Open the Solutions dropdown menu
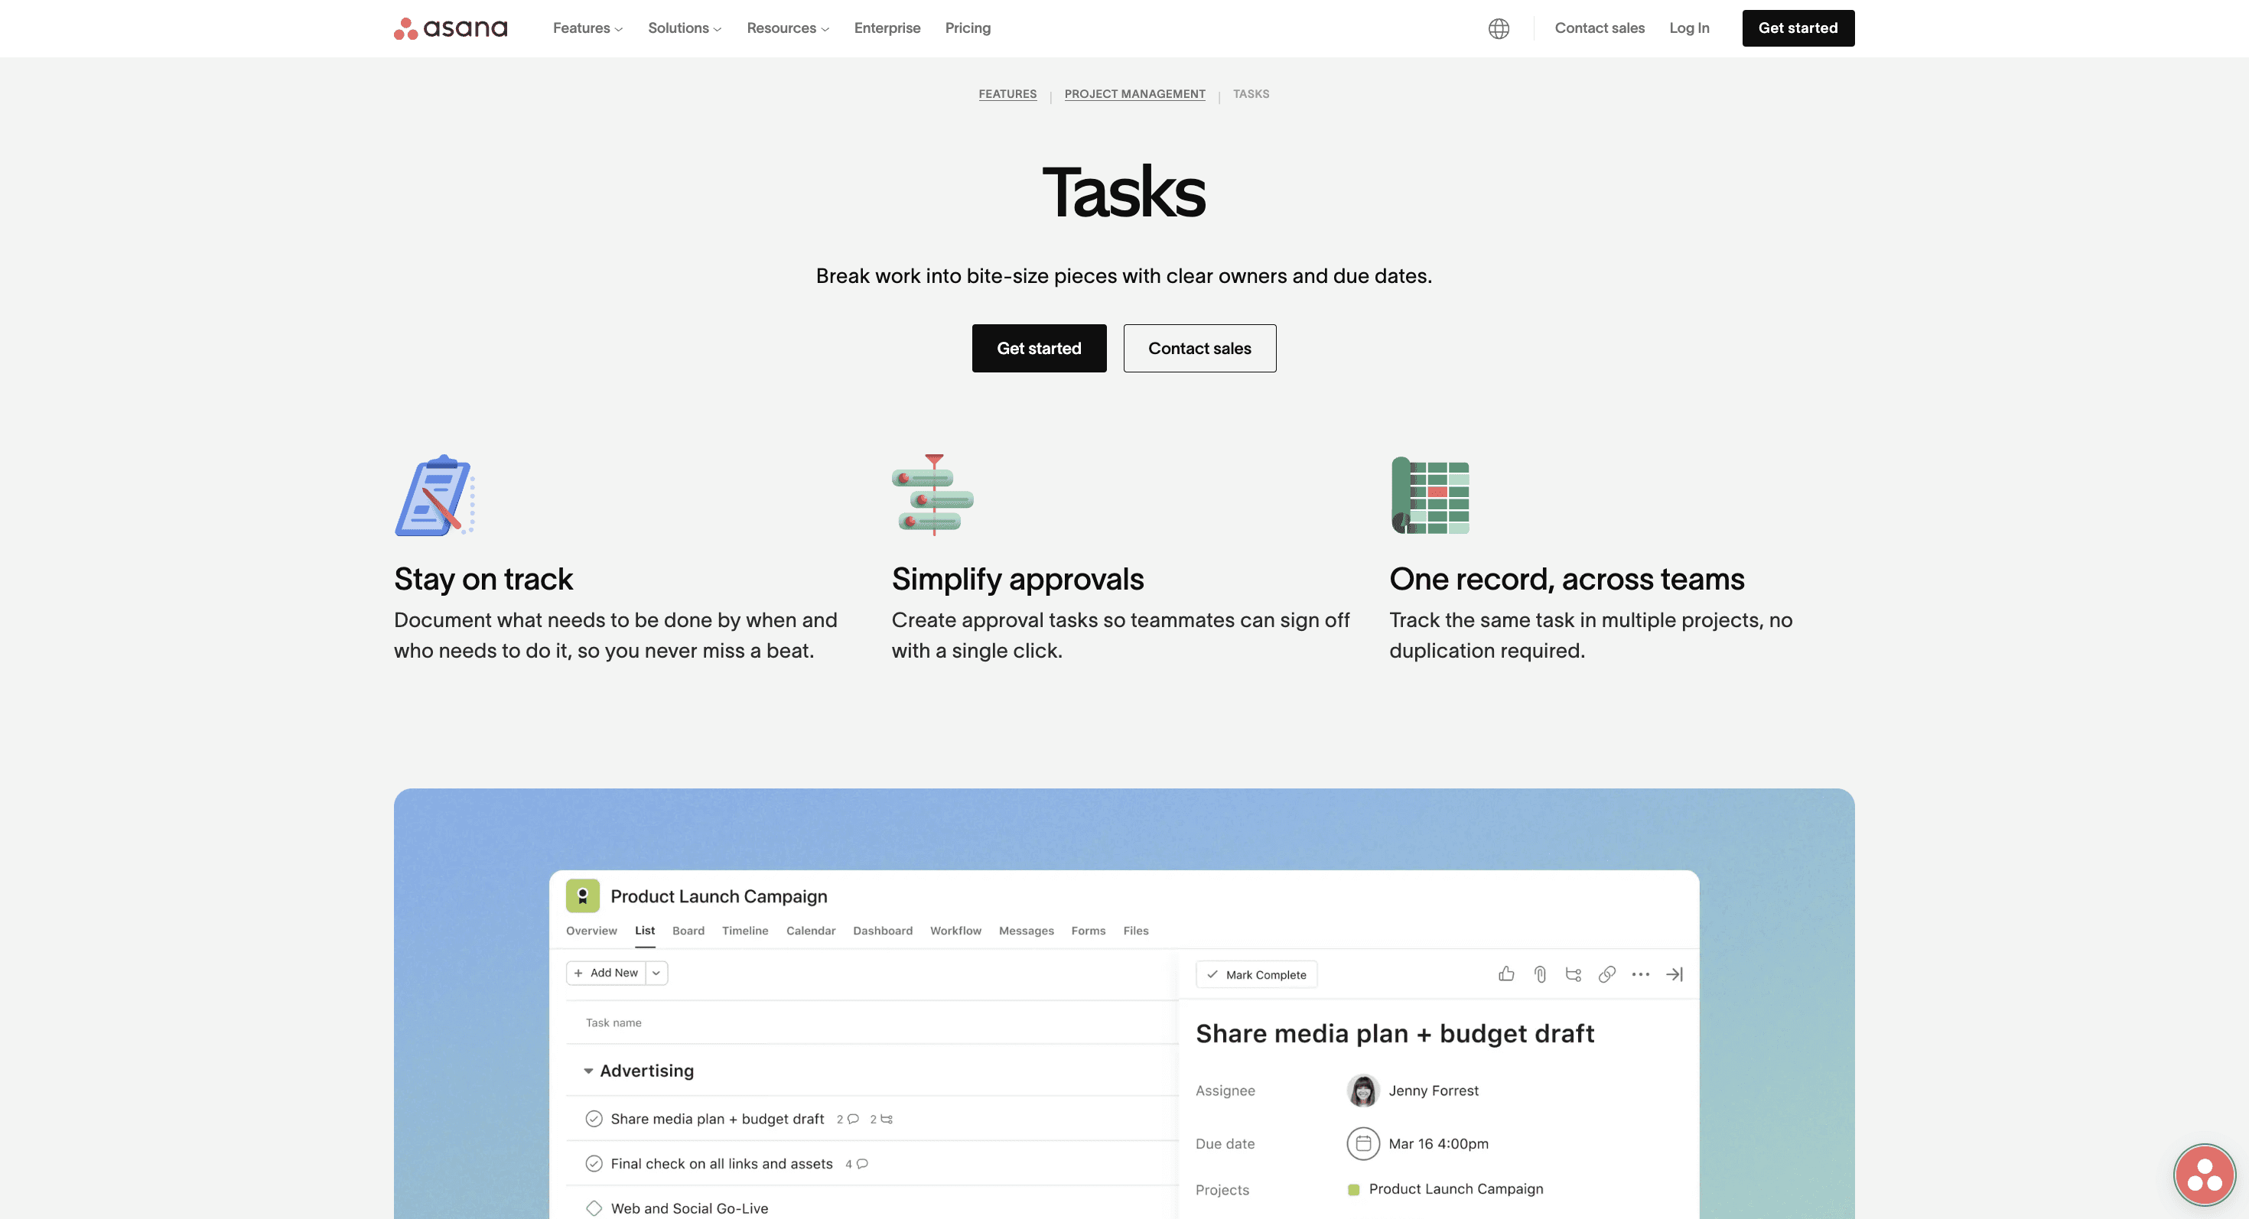The height and width of the screenshot is (1219, 2249). click(685, 28)
